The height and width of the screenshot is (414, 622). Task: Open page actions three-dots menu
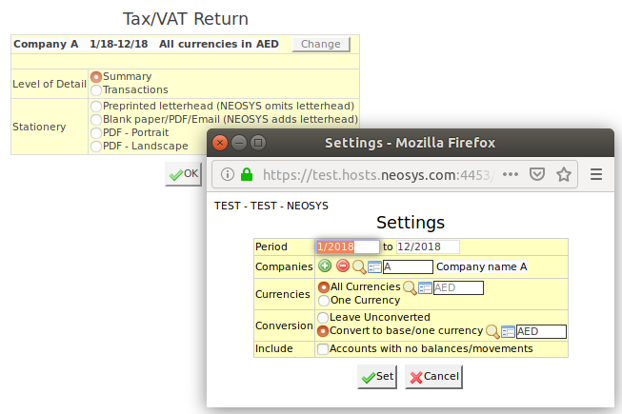click(x=511, y=174)
